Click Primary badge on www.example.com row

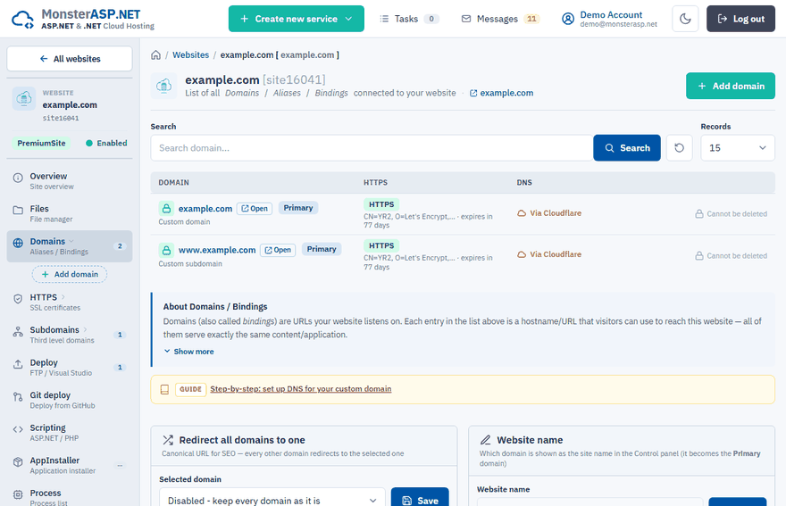coord(322,249)
